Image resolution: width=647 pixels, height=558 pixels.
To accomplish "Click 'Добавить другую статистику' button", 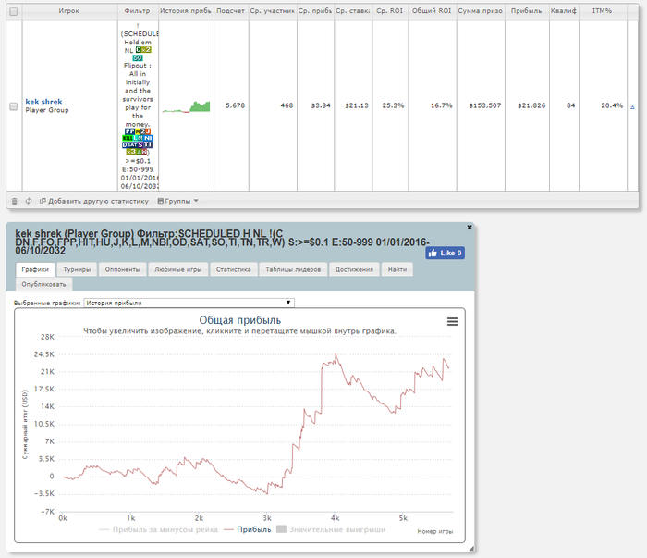I will (94, 201).
